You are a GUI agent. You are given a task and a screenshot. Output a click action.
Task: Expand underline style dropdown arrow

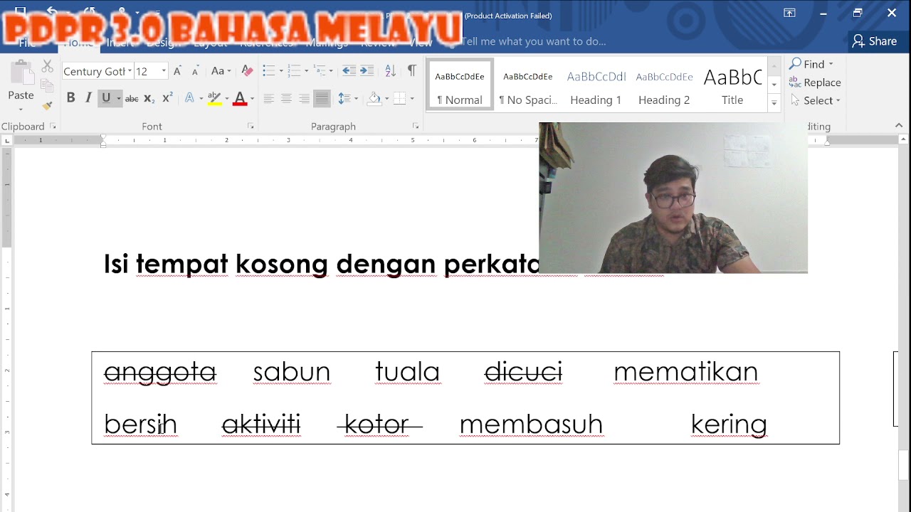click(118, 98)
